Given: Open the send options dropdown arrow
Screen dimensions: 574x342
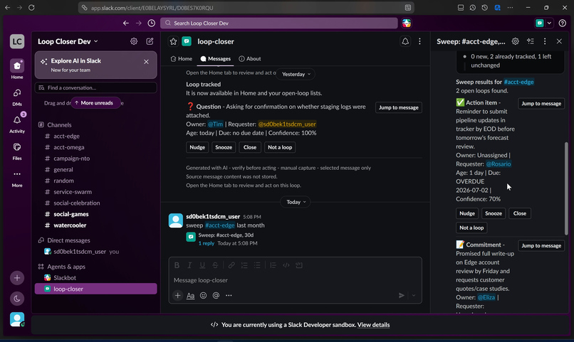Looking at the screenshot, I should coord(414,295).
